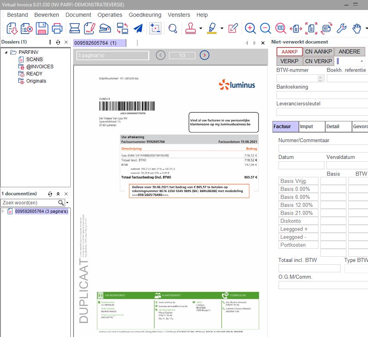Viewport: 368px width, 337px height.
Task: Open the highlighter dropdown arrow
Action: click(x=222, y=28)
